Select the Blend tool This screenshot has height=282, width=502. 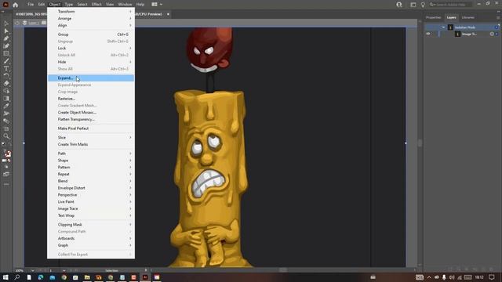(x=6, y=114)
